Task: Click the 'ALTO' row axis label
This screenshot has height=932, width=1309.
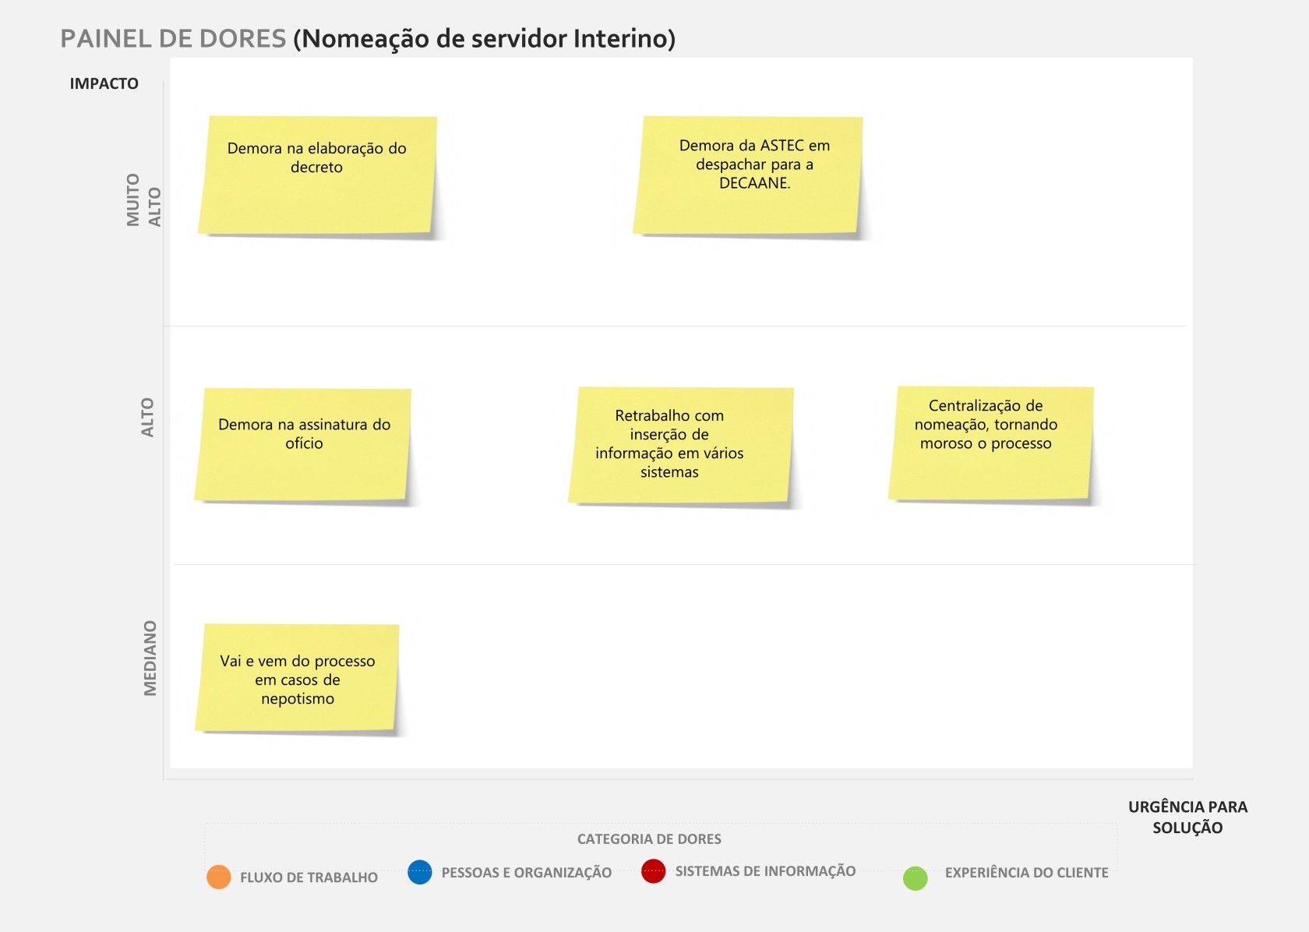Action: [x=147, y=418]
